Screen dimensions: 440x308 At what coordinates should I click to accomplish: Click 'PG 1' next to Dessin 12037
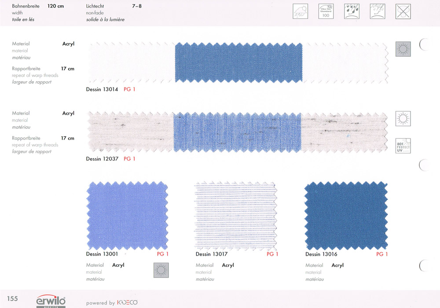[x=129, y=159]
